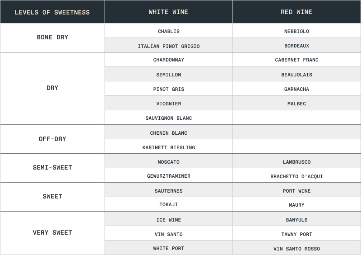Click the Levels of Sweetness header
Viewport: 361px width, 255px height.
point(52,12)
